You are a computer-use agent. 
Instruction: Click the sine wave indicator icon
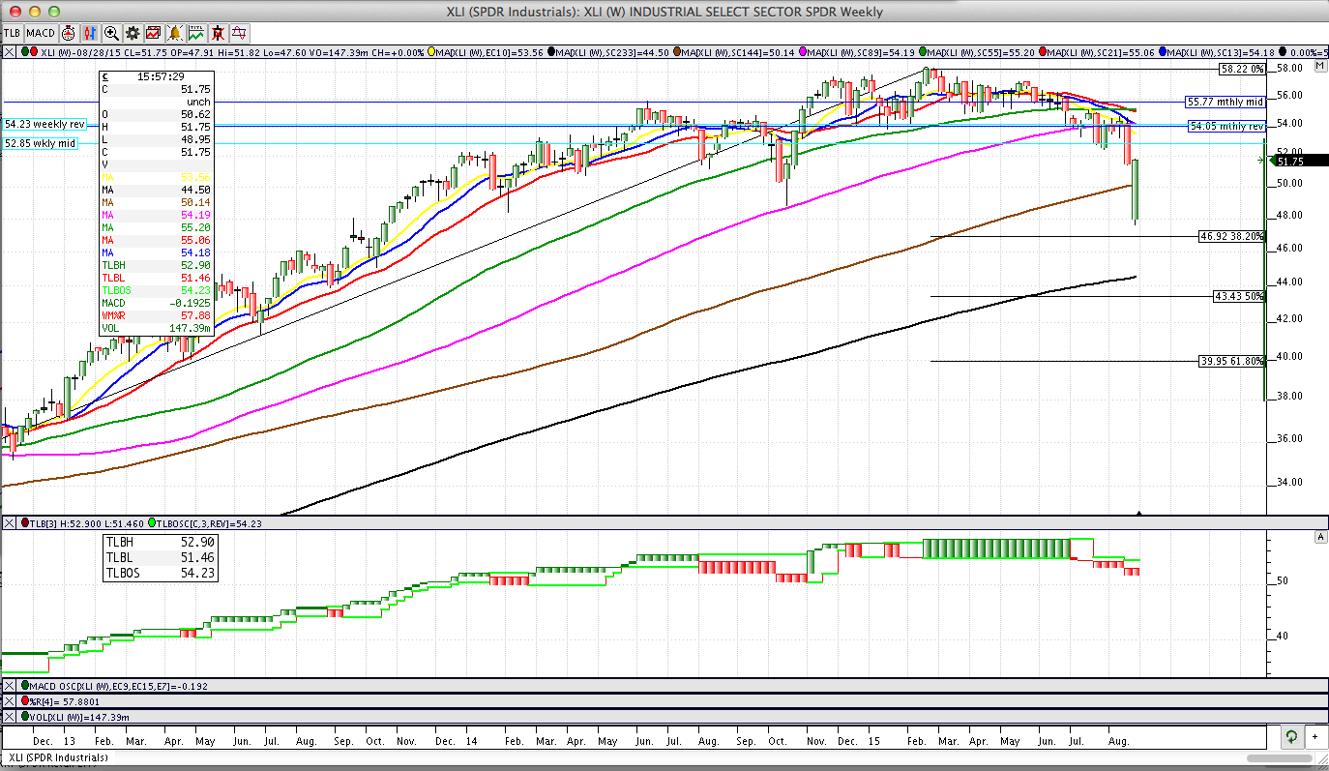(239, 33)
